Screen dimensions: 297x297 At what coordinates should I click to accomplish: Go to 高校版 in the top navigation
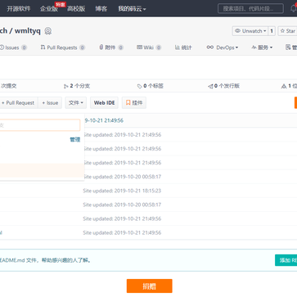[76, 9]
